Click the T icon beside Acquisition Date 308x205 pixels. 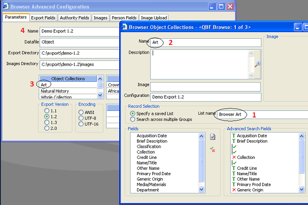234,135
